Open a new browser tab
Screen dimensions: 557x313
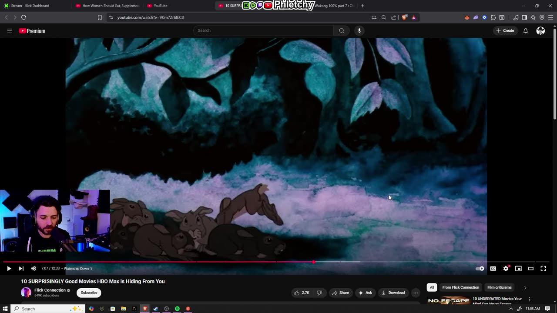click(x=362, y=6)
